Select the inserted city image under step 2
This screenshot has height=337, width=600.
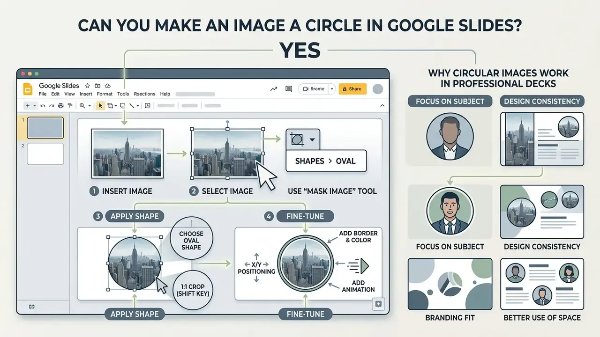227,153
